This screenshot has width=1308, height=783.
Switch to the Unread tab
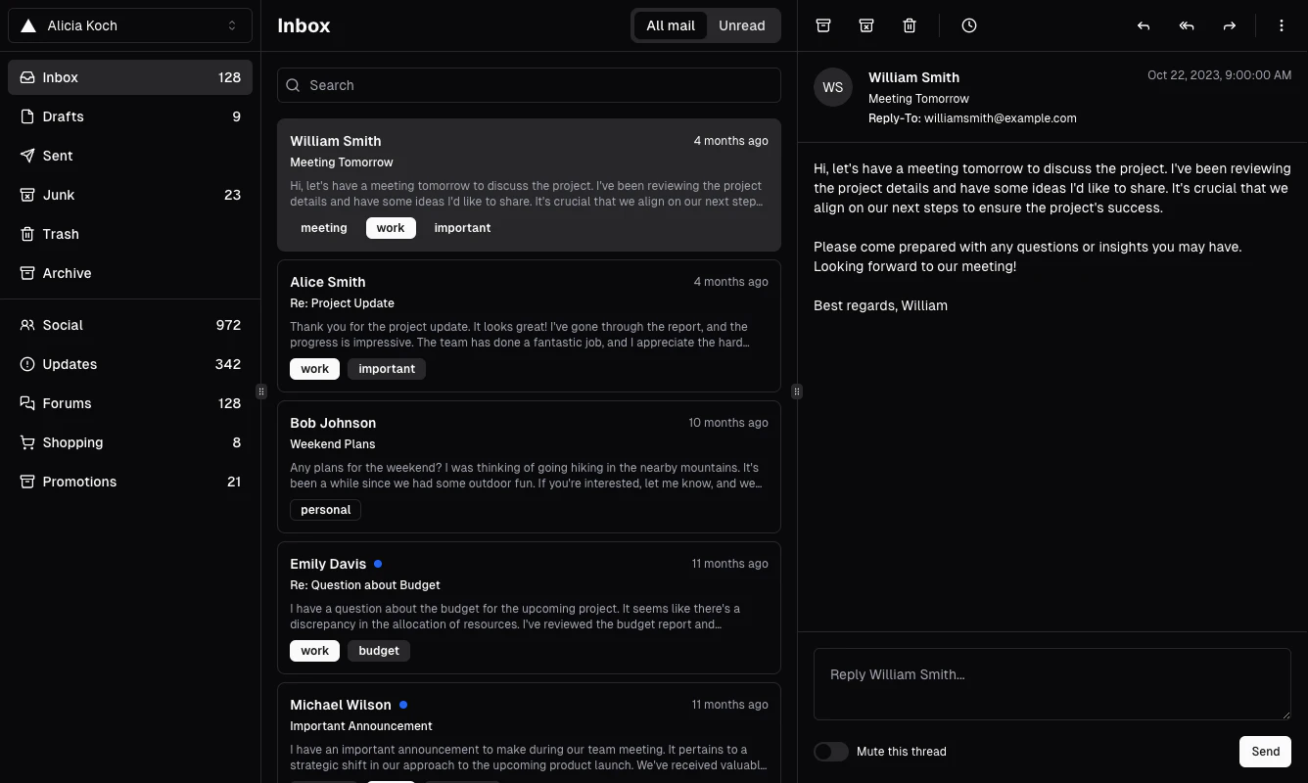coord(741,25)
